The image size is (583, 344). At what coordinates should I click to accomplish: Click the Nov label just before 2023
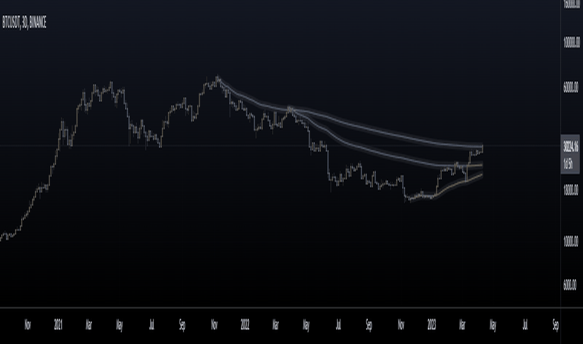[401, 325]
